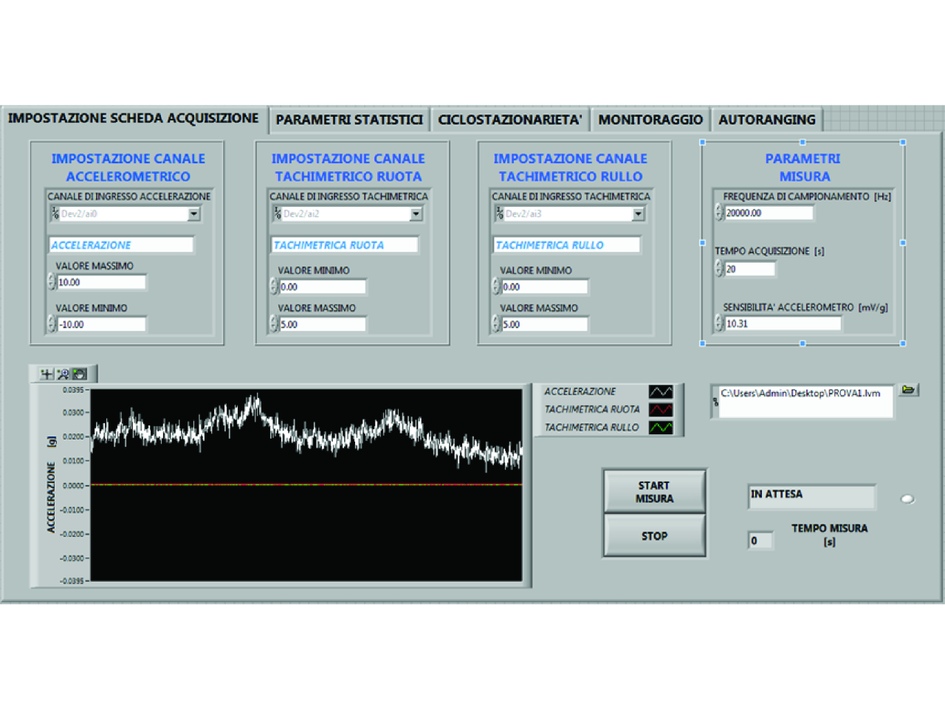Screen dimensions: 945x709
Task: Click ruota VALORE MINIMO field 0.00
Action: click(323, 287)
